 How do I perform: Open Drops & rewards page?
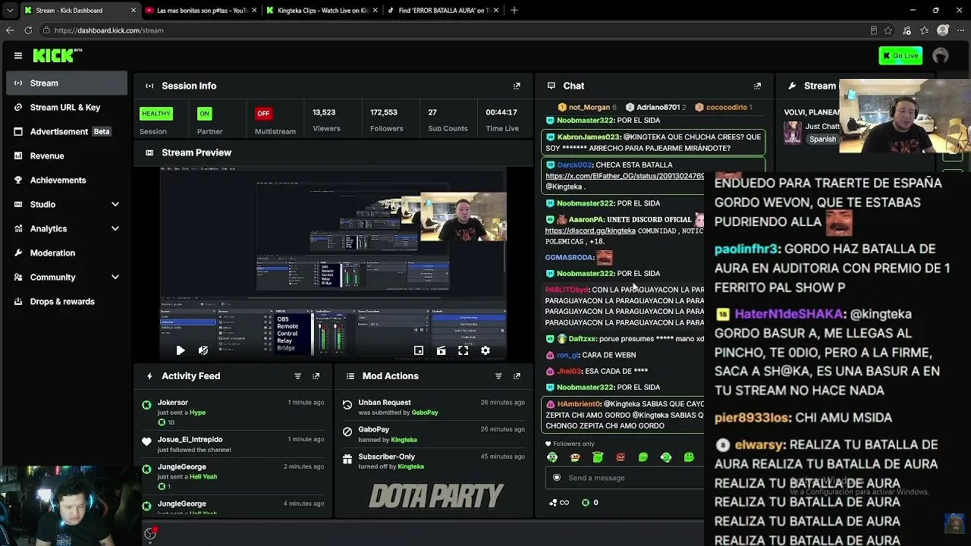click(x=67, y=301)
